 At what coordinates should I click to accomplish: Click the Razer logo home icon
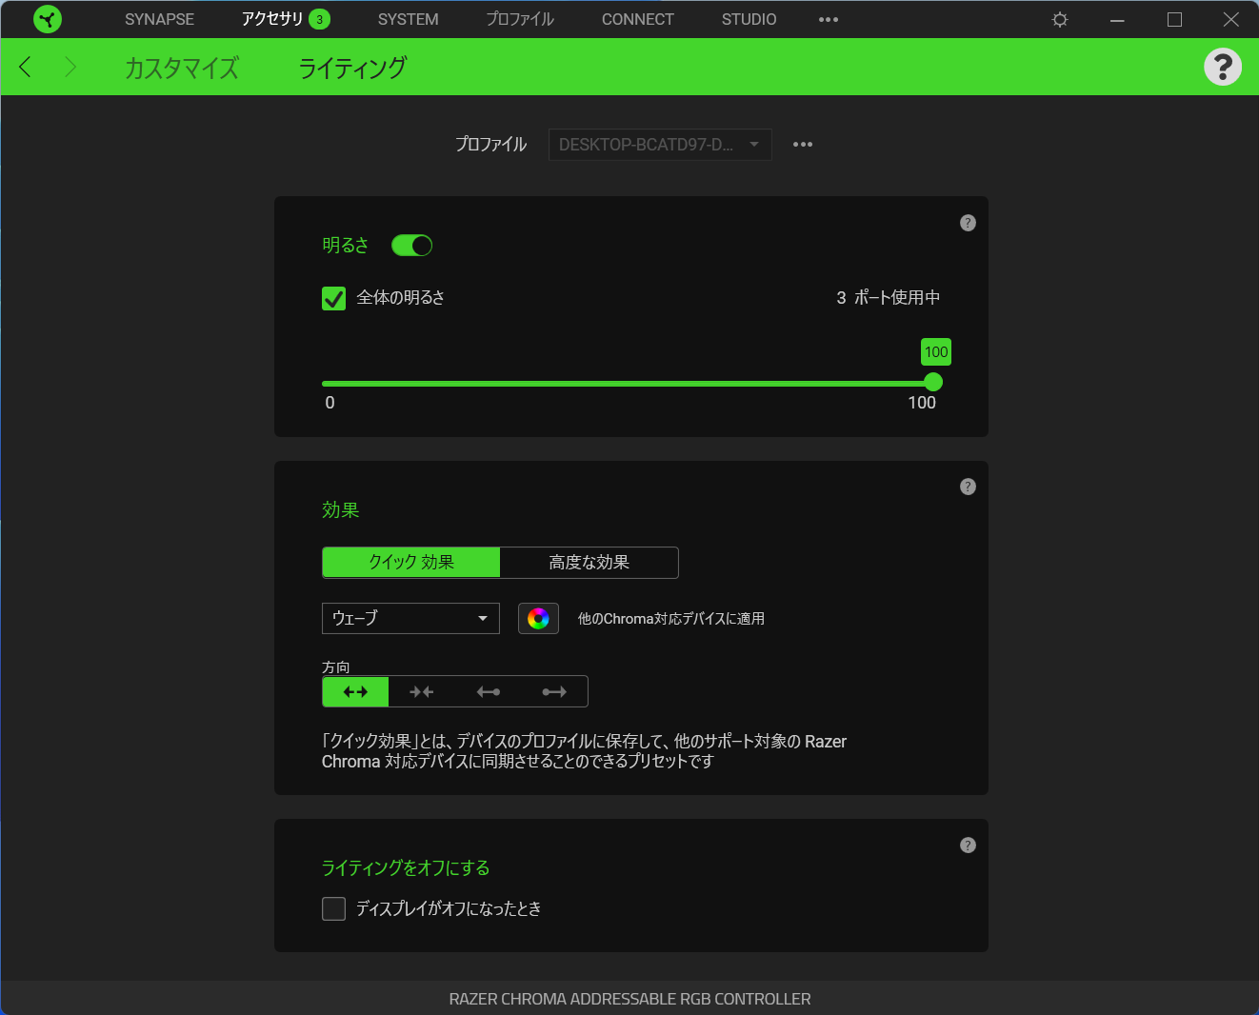pyautogui.click(x=47, y=19)
